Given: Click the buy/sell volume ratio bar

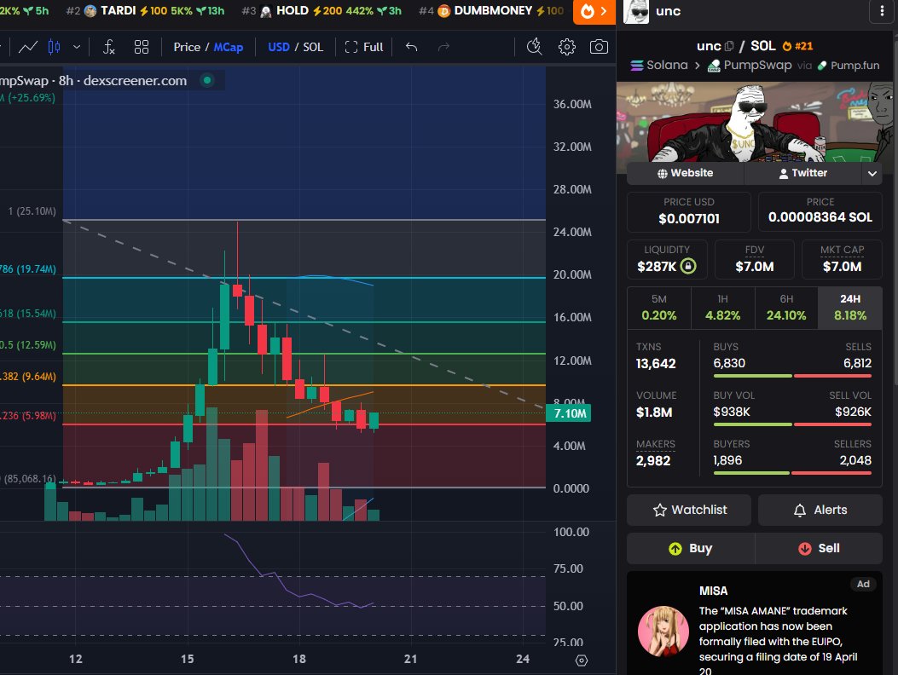Looking at the screenshot, I should [x=792, y=424].
